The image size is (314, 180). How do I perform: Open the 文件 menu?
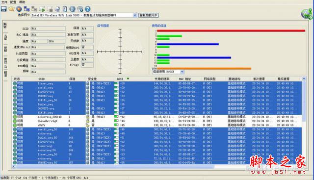point(4,2)
